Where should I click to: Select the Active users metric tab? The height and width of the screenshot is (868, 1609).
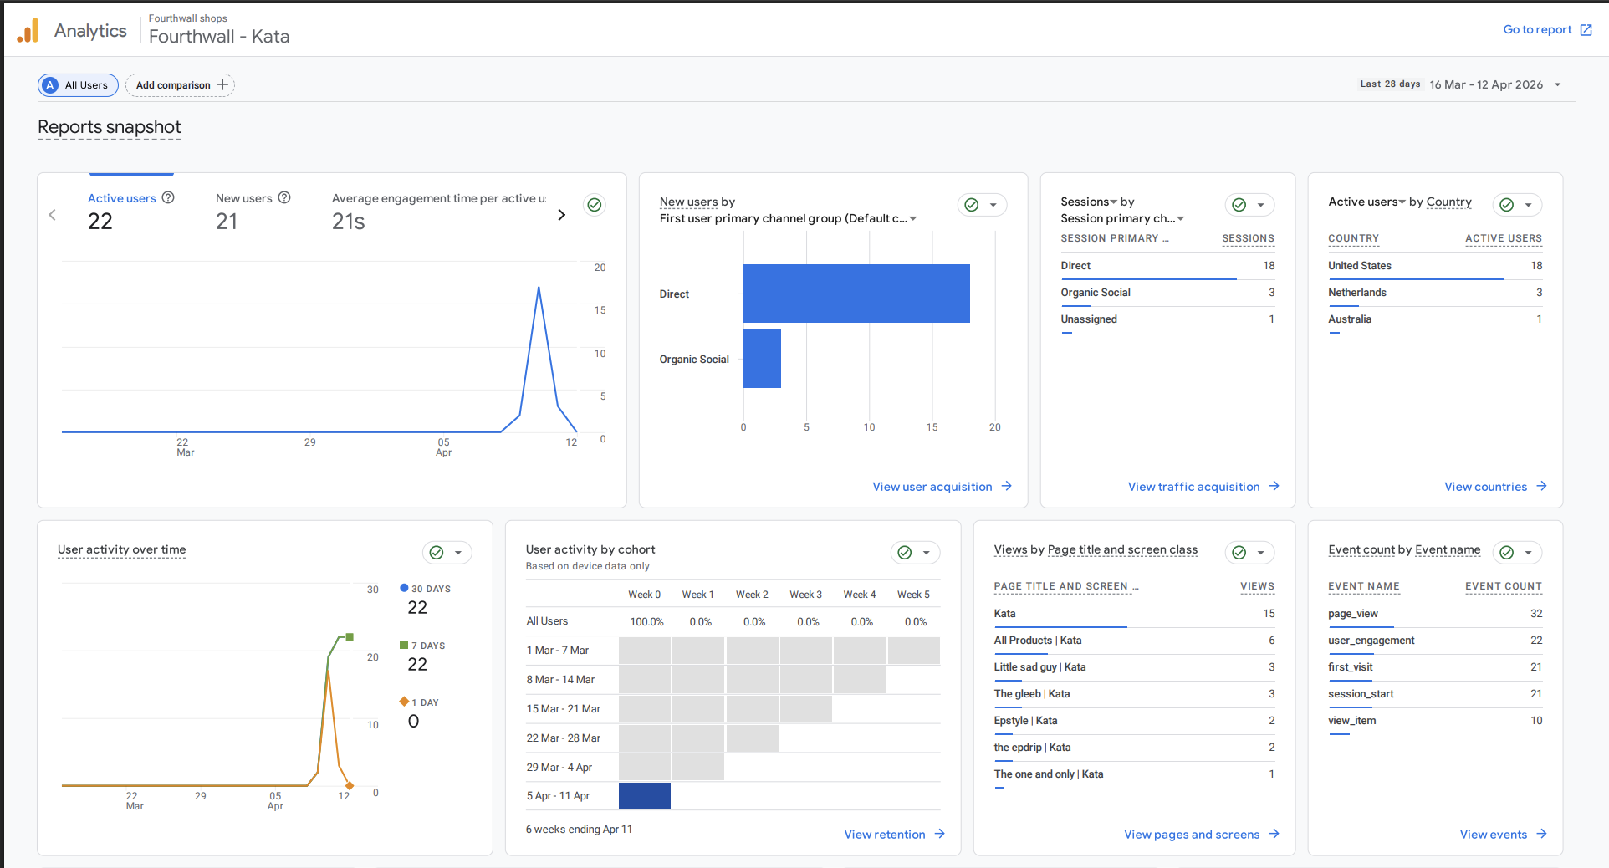(122, 198)
